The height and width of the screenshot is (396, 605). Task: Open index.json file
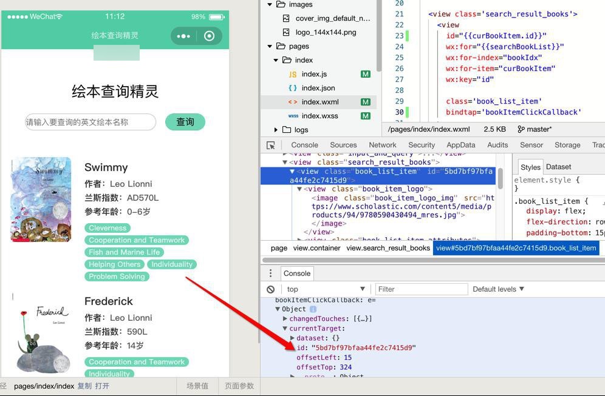click(318, 88)
